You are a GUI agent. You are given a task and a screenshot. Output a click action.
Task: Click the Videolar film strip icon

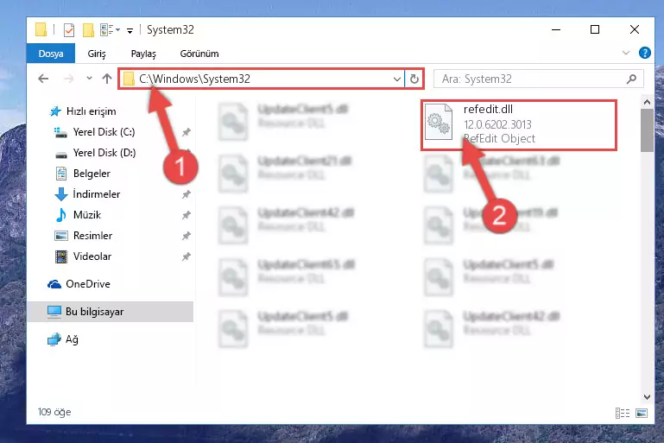pyautogui.click(x=61, y=256)
